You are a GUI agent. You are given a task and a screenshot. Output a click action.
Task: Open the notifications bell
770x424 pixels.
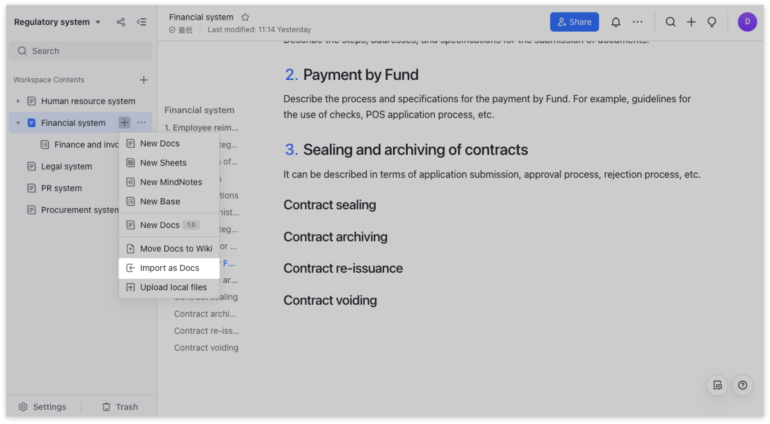coord(616,22)
